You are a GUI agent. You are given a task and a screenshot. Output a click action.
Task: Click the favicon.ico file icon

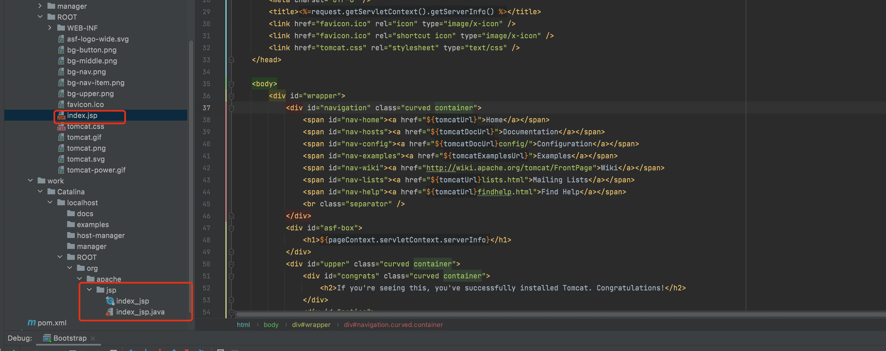(61, 104)
